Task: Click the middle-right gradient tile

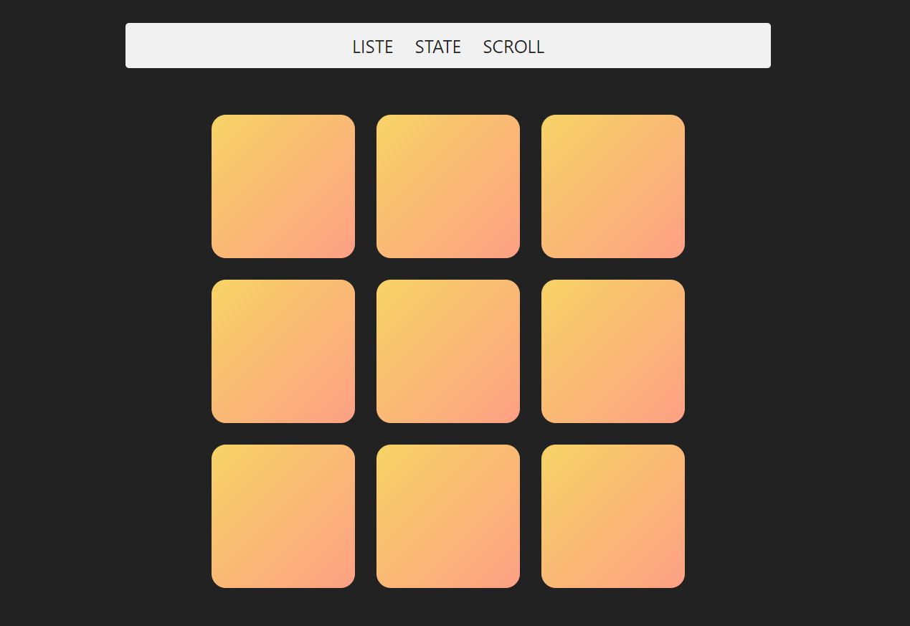Action: click(612, 351)
